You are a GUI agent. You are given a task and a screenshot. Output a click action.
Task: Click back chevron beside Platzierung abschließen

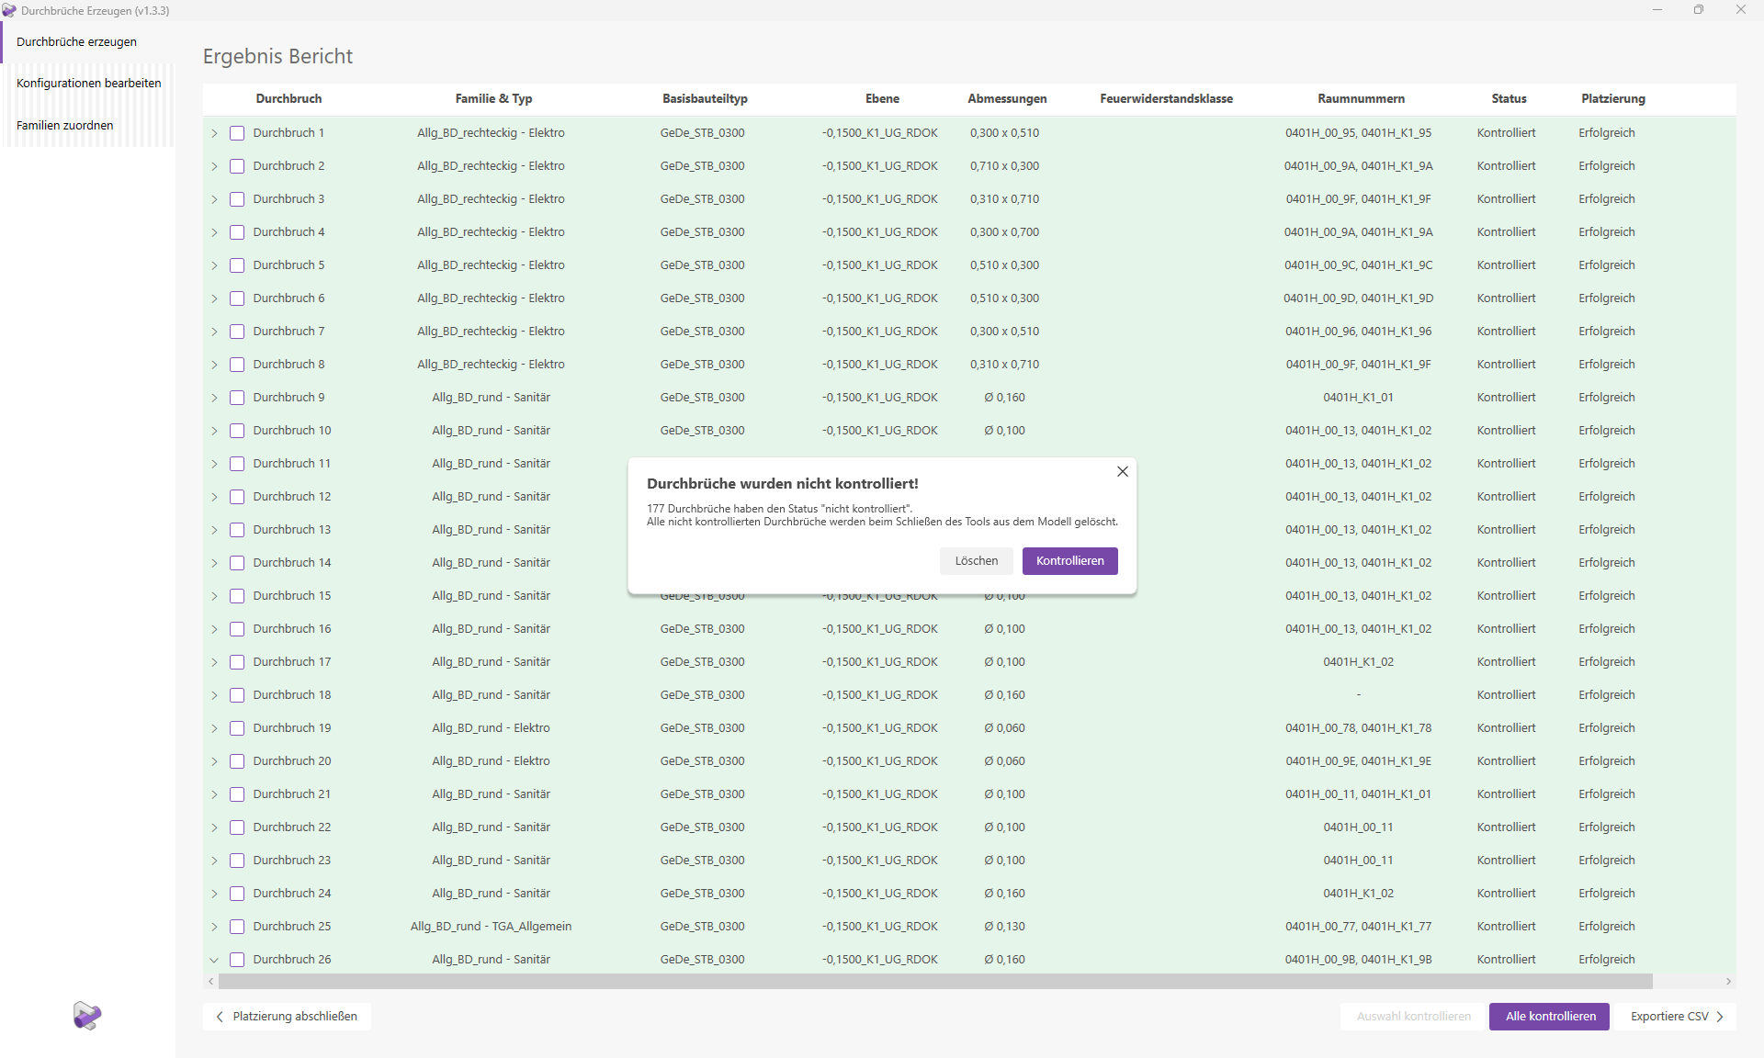(x=220, y=1017)
